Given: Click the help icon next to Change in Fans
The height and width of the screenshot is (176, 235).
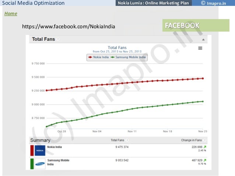Looking at the screenshot, I should coord(205,140).
